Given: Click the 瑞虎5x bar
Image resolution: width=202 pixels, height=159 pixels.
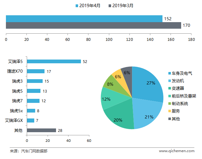Looking at the screenshot, I should (31, 111).
